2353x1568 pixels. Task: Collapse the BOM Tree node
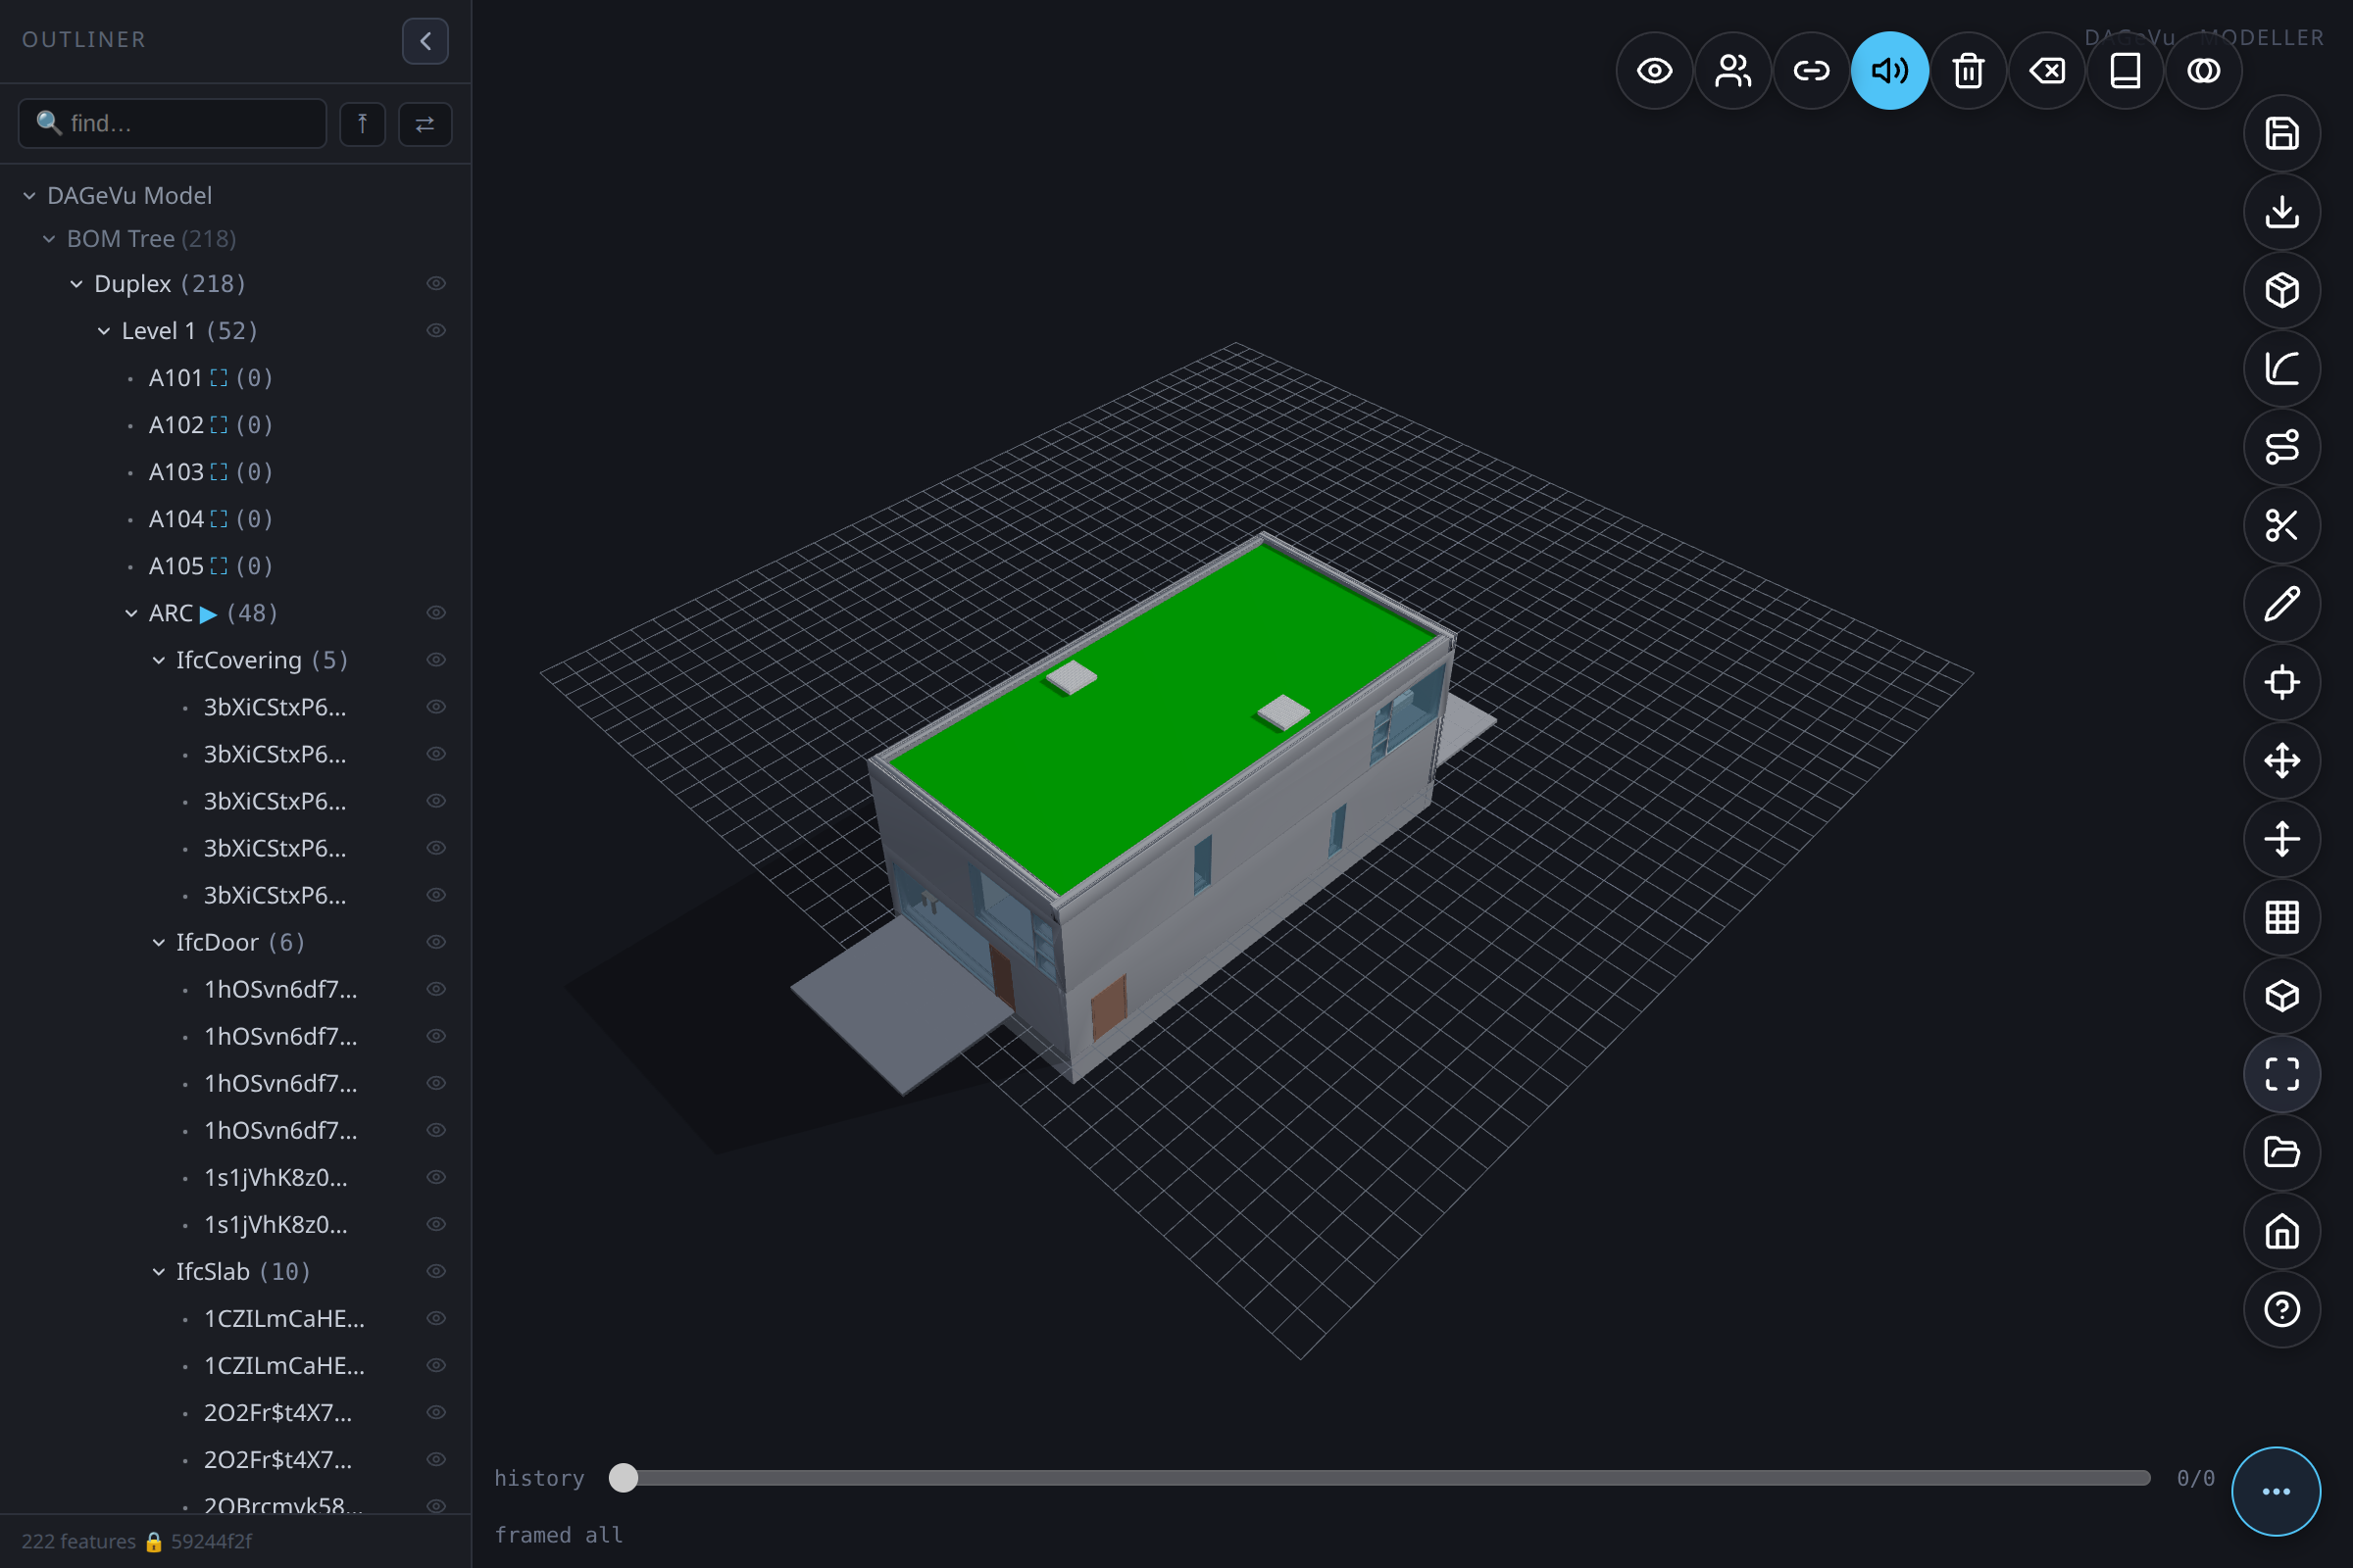tap(49, 239)
